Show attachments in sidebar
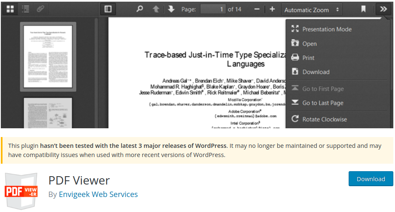Image resolution: width=395 pixels, height=212 pixels. point(41,9)
